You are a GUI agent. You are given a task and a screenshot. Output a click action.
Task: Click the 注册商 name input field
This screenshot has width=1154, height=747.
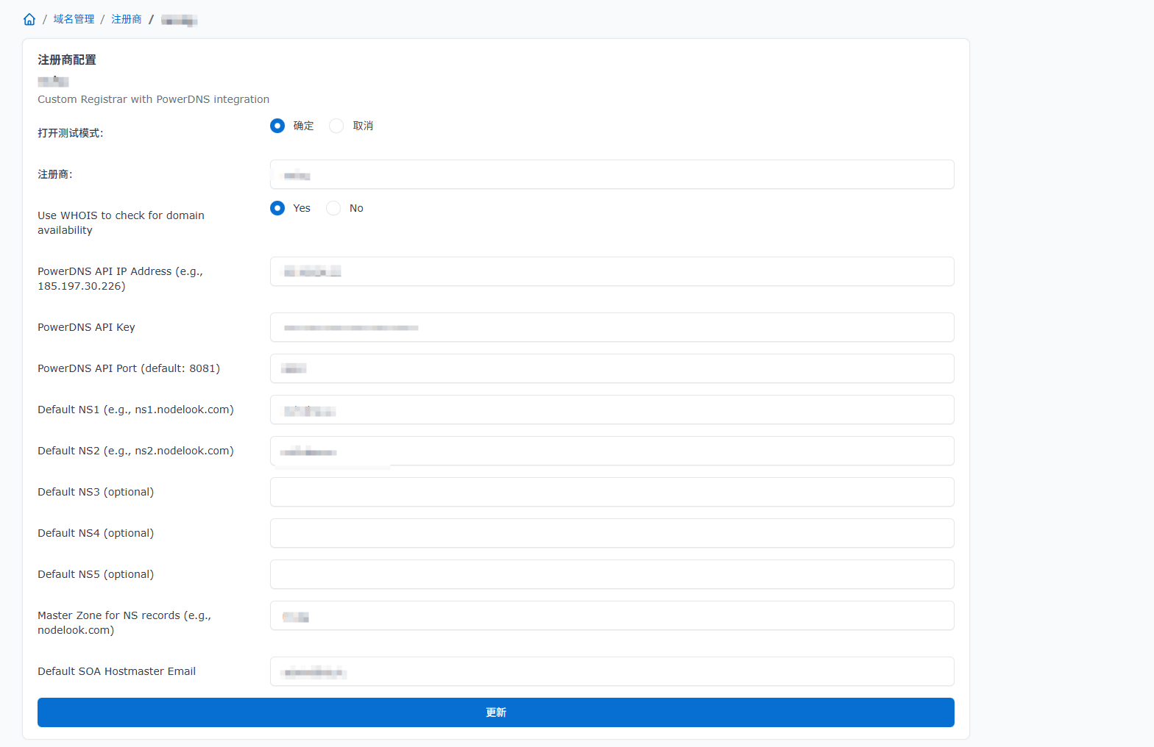point(612,174)
